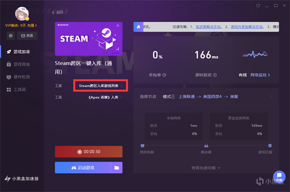Open 延迟高解决方法 link
290x192 pixels.
[x=208, y=27]
